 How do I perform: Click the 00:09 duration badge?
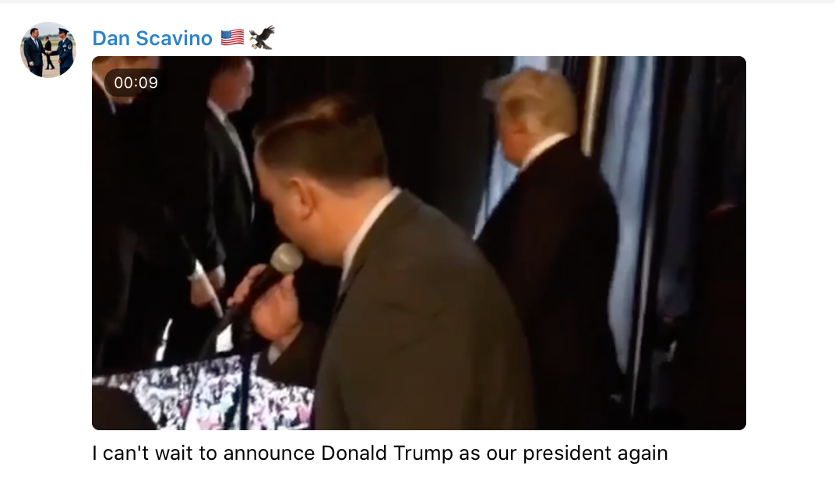136,83
